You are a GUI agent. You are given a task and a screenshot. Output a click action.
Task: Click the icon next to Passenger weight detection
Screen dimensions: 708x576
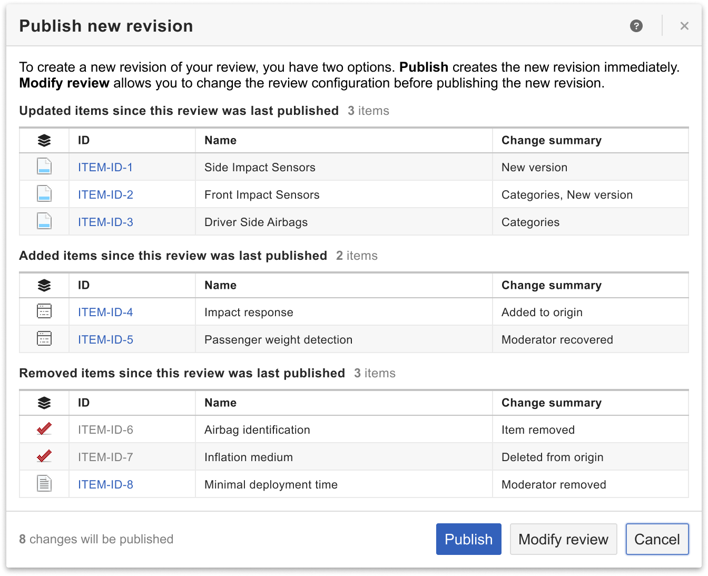44,339
